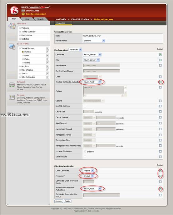
Task: Click the Certificate Revocation List input field
Action: click(x=101, y=195)
